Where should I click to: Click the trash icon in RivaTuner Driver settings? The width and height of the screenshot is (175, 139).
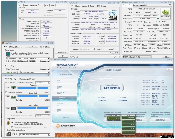click(x=17, y=73)
